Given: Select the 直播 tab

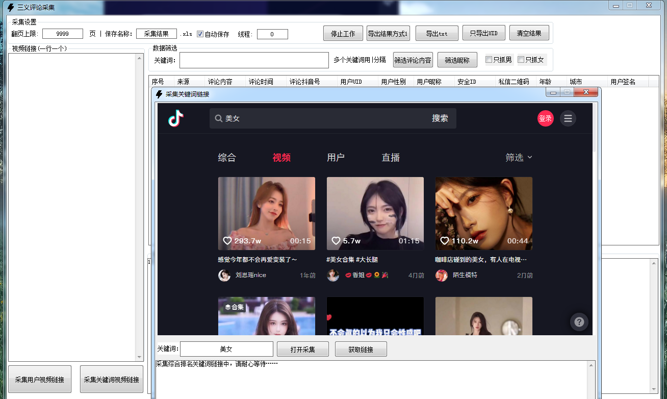Looking at the screenshot, I should pyautogui.click(x=390, y=157).
